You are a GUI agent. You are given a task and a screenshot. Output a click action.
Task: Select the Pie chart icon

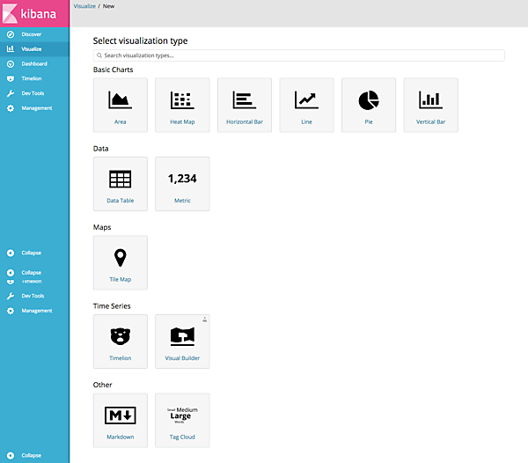coord(369,100)
